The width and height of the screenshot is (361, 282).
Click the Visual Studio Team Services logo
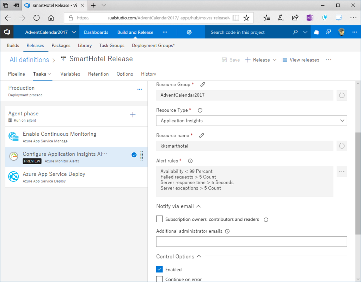7,32
